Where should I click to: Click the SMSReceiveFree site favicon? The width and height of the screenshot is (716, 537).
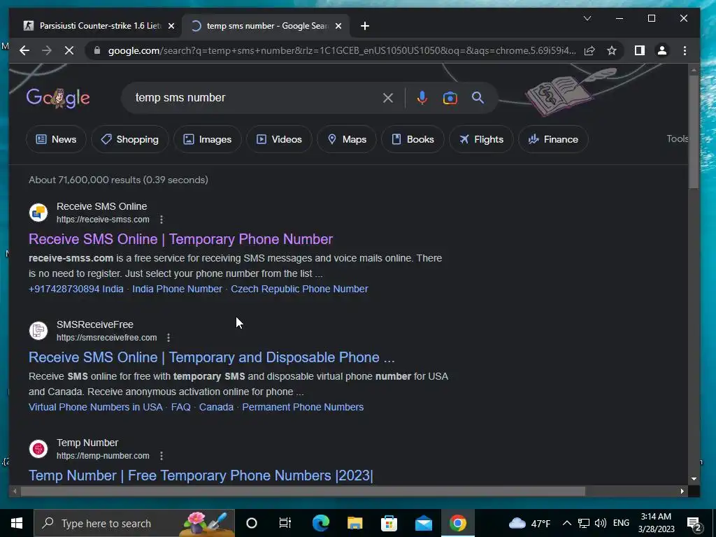[x=38, y=331]
